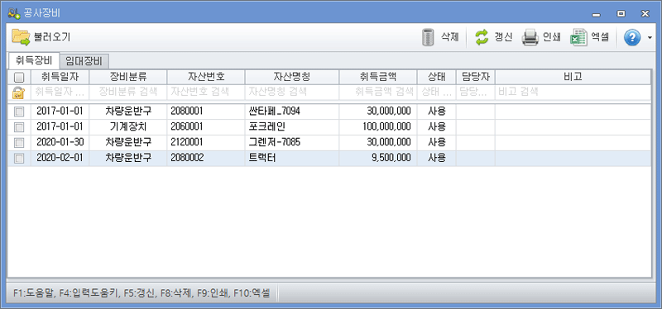The image size is (662, 309).
Task: Refresh the list with the 갱신 icon
Action: 482,37
